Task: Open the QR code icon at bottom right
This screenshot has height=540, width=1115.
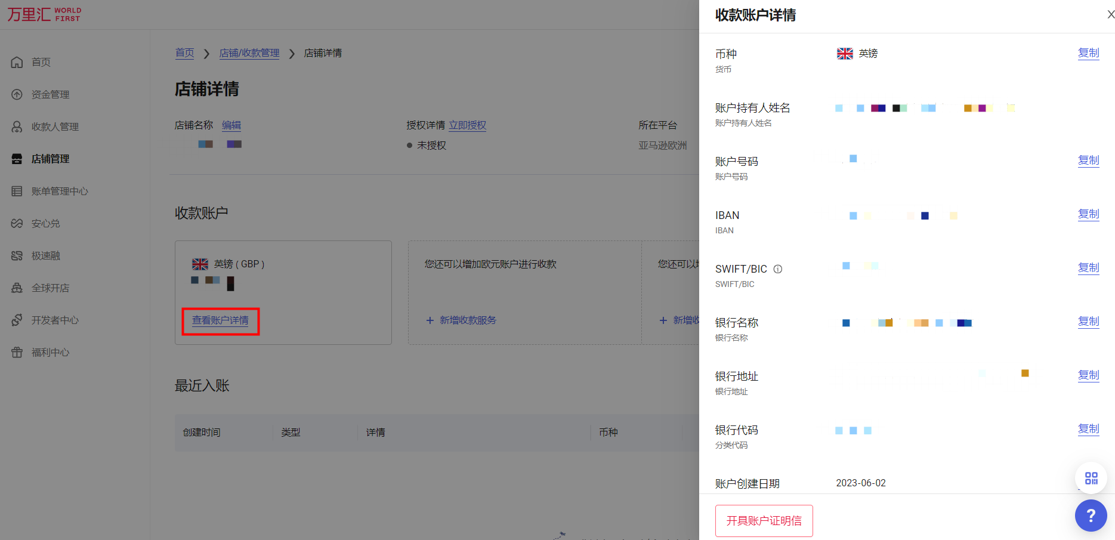Action: pos(1091,477)
